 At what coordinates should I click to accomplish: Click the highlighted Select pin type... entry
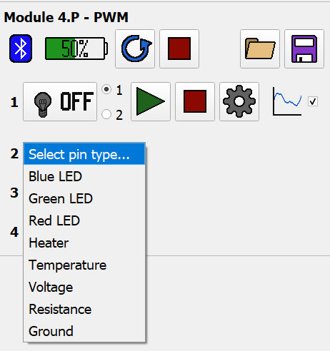coord(84,154)
